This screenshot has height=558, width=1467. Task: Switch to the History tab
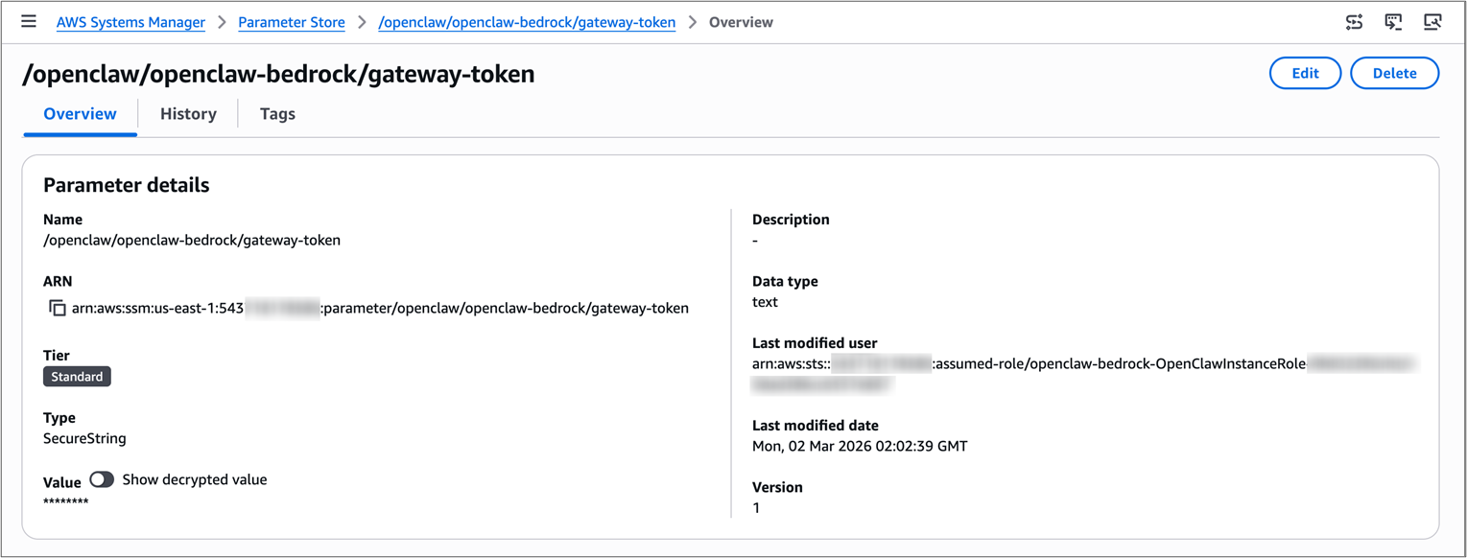tap(188, 114)
